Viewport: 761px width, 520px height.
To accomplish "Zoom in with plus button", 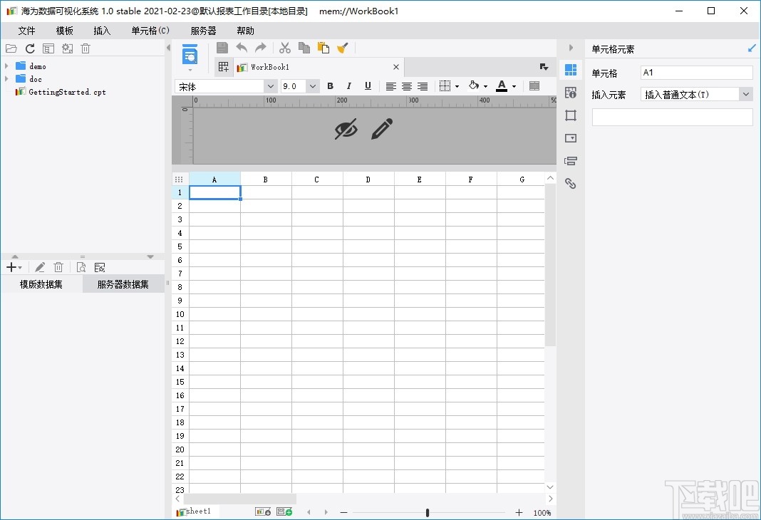I will (x=519, y=513).
